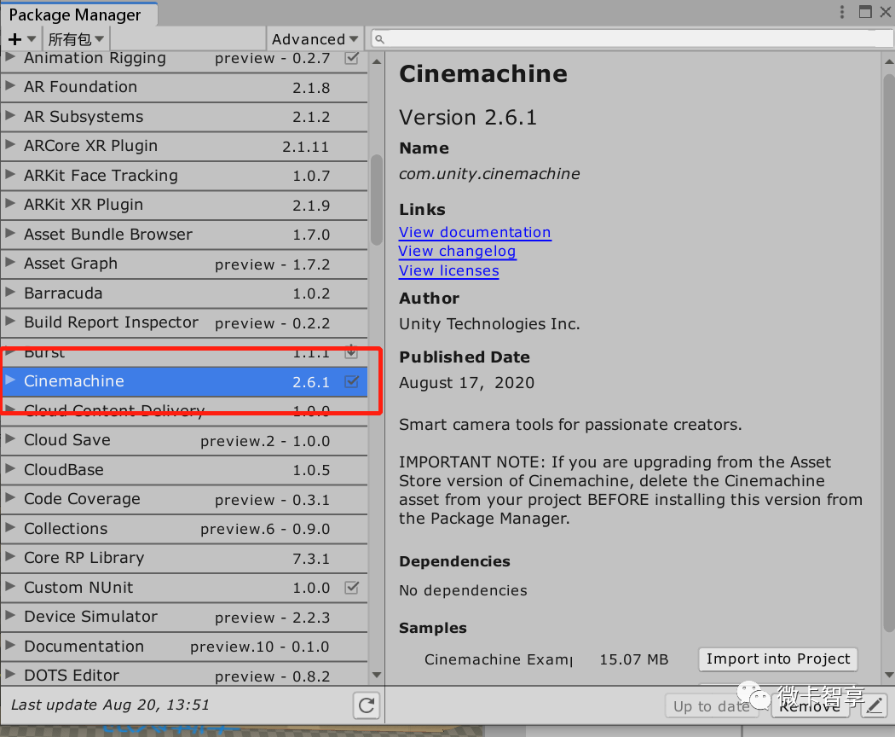Expand Barracuda versions arrow
Screen dimensions: 895x737
9,292
